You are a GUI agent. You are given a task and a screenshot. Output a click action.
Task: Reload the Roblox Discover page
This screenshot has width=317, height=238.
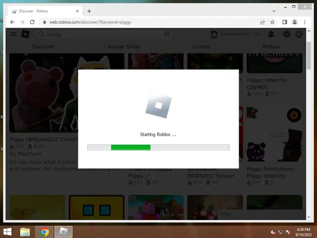tap(32, 22)
